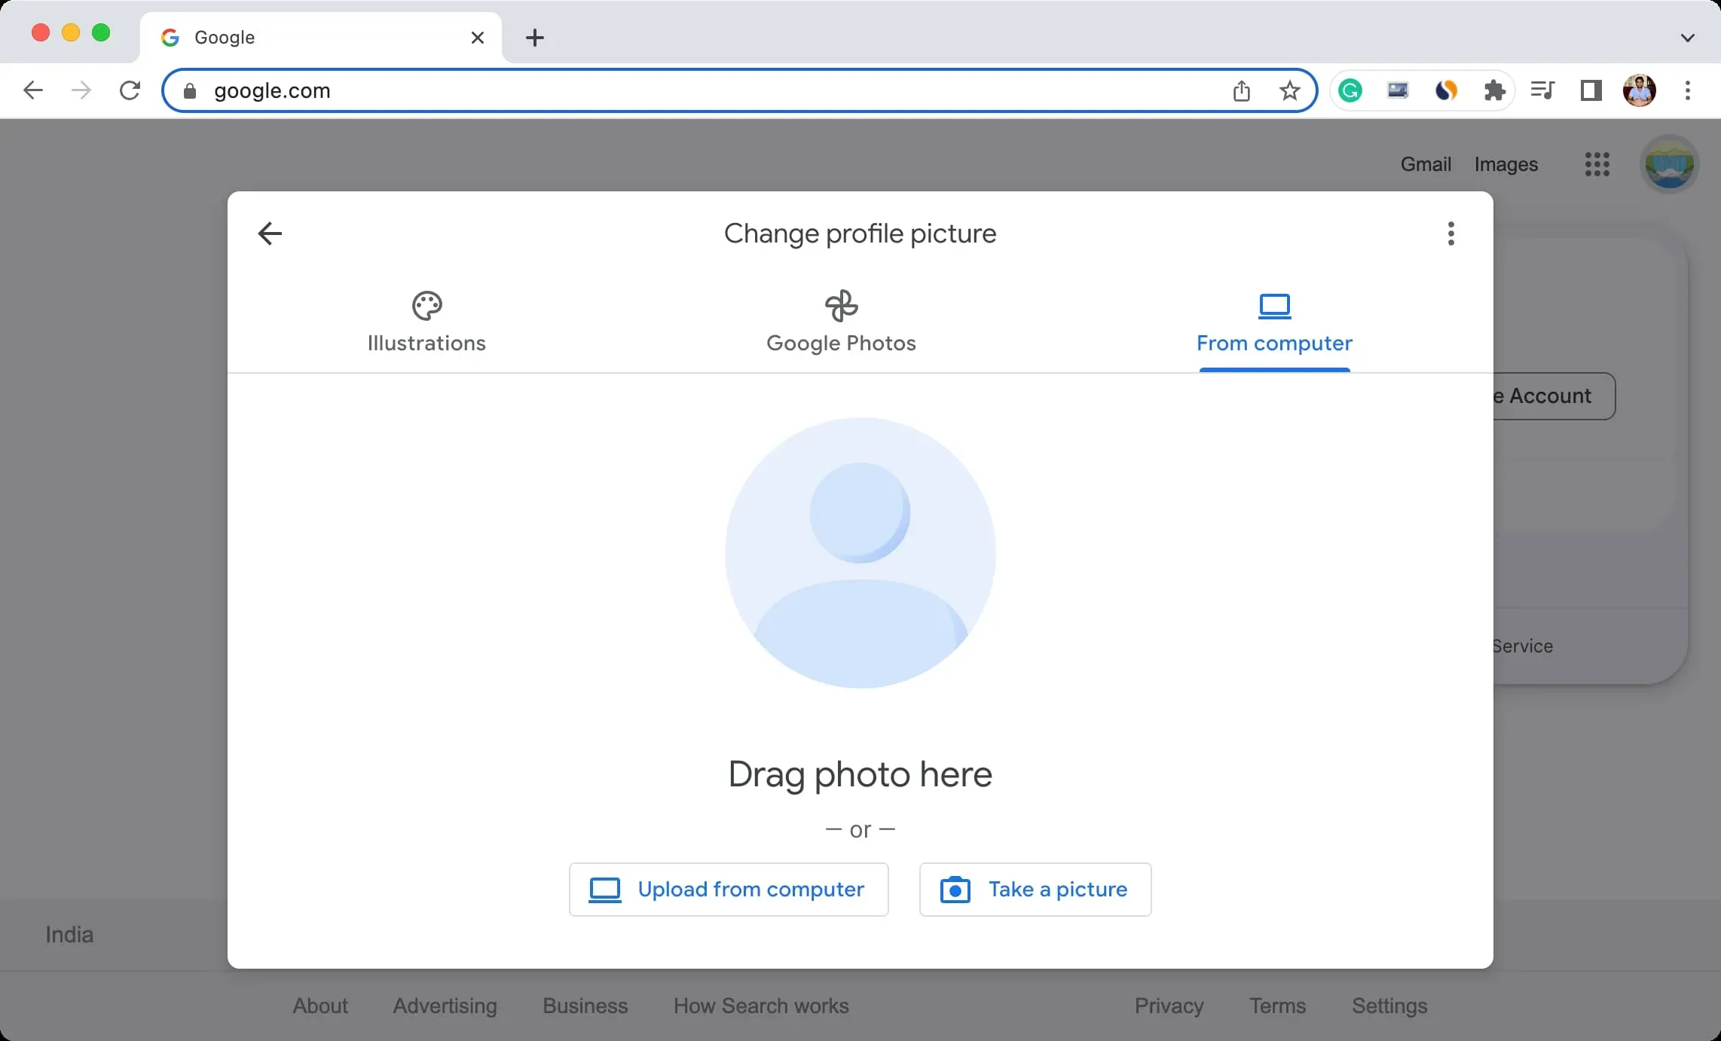The width and height of the screenshot is (1721, 1041).
Task: Click the three-dot more options icon
Action: click(x=1452, y=234)
